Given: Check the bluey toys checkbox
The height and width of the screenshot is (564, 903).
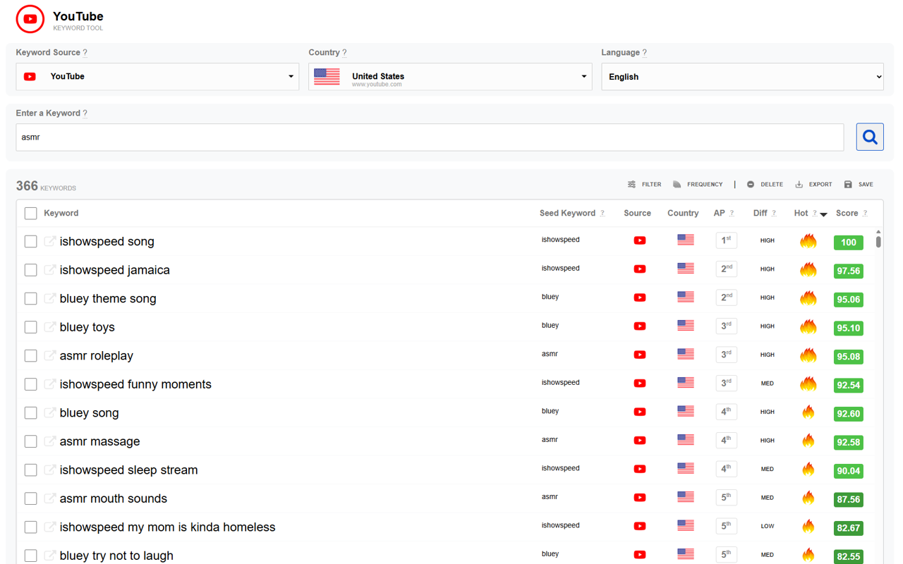Looking at the screenshot, I should pos(30,327).
